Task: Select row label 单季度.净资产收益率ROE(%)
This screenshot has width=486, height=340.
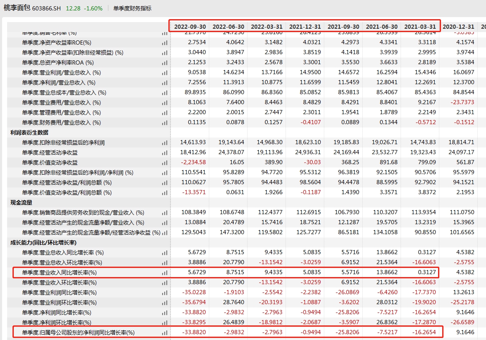Action: [x=57, y=43]
